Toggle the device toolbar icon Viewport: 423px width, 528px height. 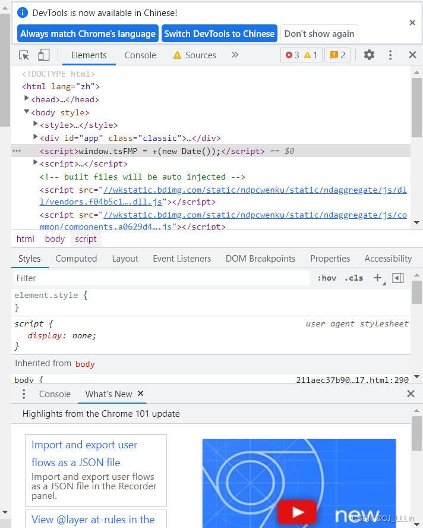pos(44,55)
